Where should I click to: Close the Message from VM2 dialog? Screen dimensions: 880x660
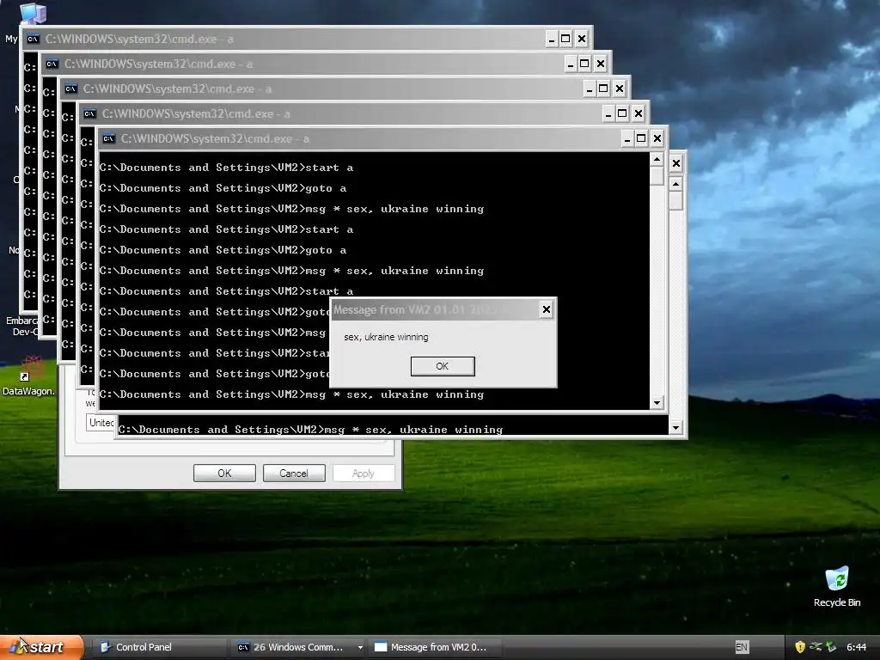(546, 309)
